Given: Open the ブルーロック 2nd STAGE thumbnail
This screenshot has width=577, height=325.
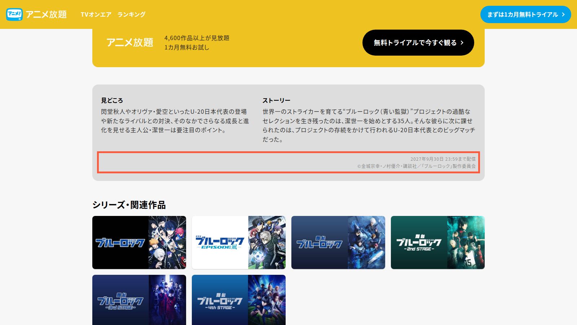Looking at the screenshot, I should pos(438,243).
